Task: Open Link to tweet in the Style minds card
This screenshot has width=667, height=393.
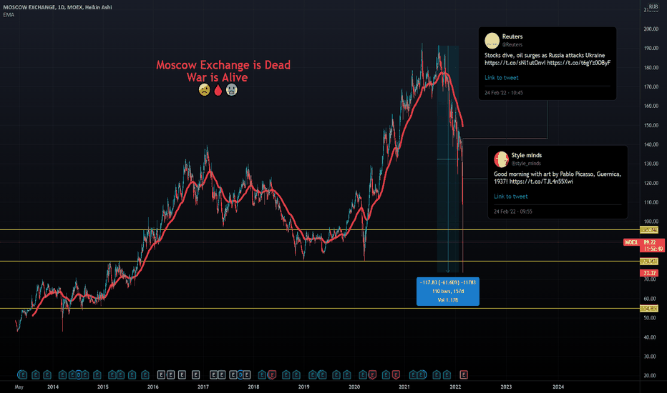Action: pyautogui.click(x=510, y=196)
